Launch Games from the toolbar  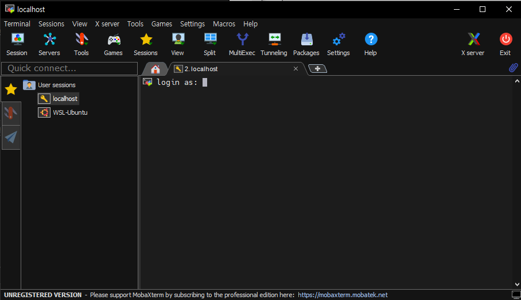(x=113, y=44)
